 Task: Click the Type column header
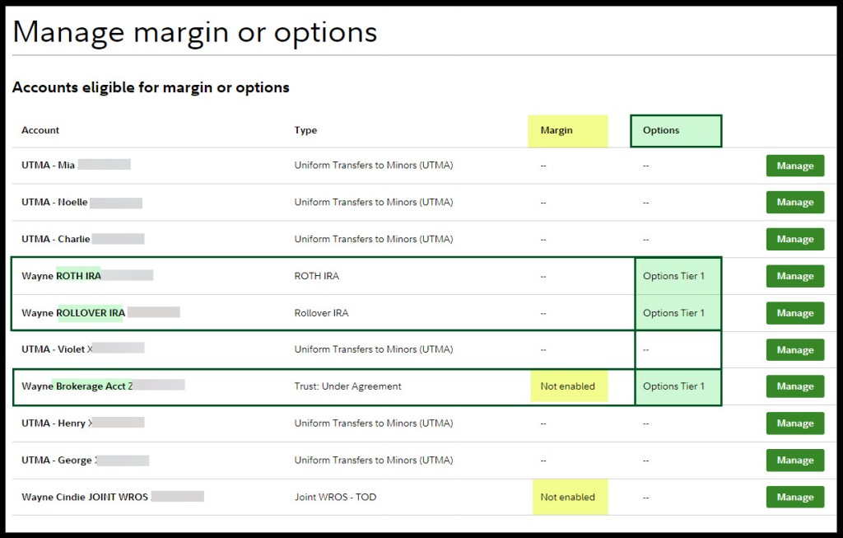pyautogui.click(x=305, y=130)
